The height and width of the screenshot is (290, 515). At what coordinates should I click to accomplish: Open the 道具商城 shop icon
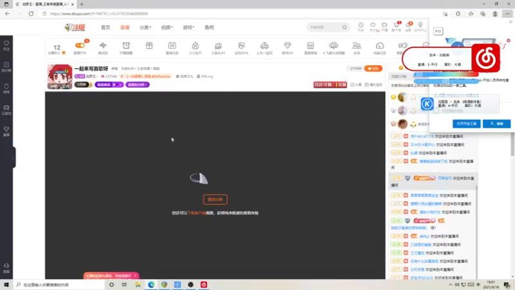pos(310,45)
